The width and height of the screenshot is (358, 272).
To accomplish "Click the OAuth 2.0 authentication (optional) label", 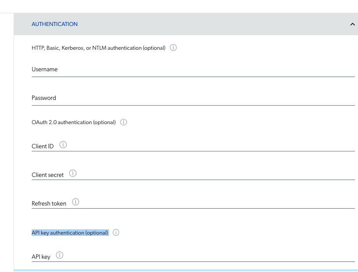I will pyautogui.click(x=73, y=122).
